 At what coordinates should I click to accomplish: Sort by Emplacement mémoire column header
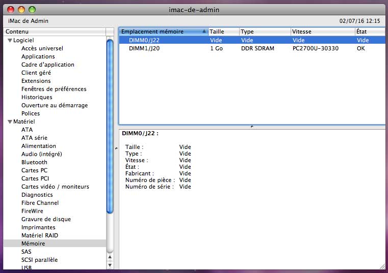point(163,32)
